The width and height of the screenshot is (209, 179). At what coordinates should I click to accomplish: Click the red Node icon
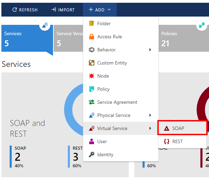(91, 76)
